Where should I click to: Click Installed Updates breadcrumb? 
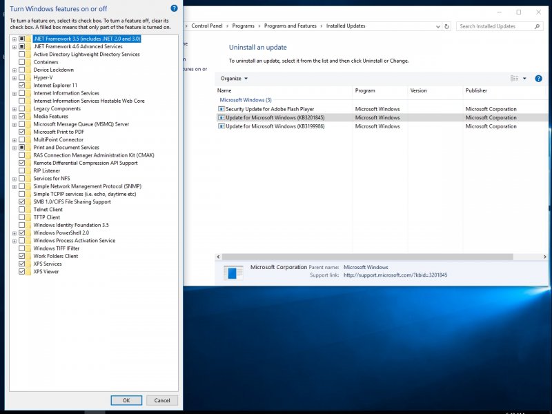coord(346,26)
